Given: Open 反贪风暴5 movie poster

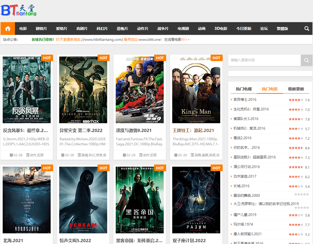Looking at the screenshot, I should click(27, 90).
